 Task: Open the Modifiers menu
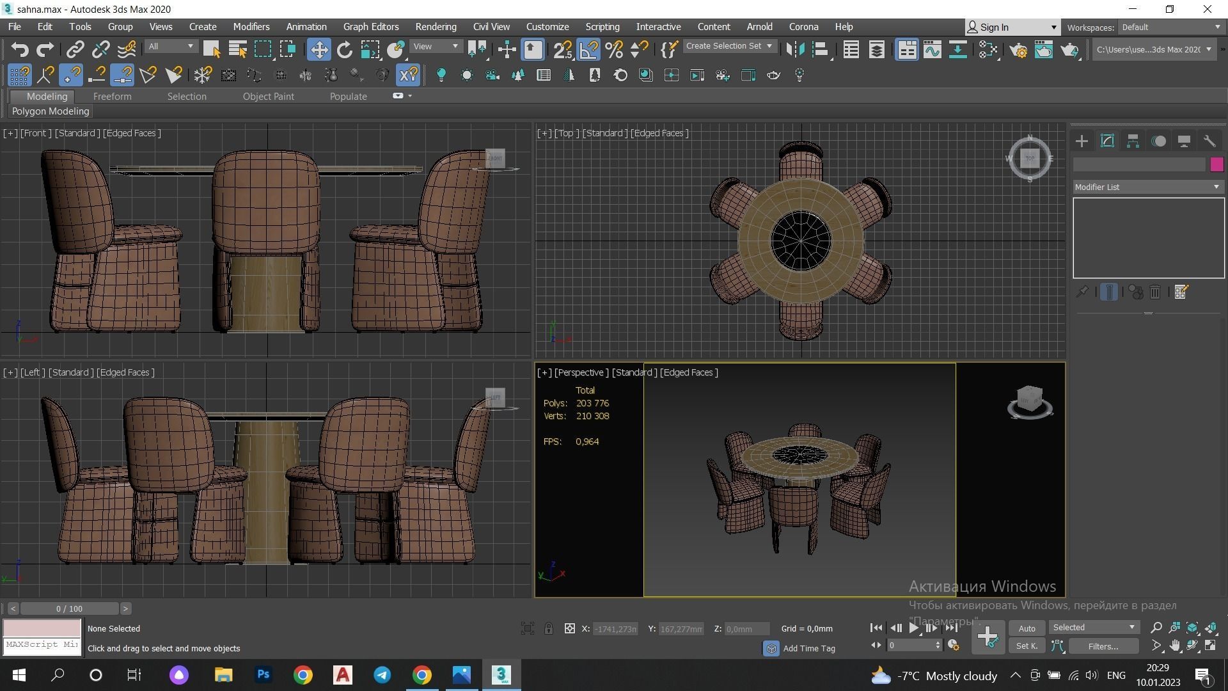pyautogui.click(x=251, y=27)
